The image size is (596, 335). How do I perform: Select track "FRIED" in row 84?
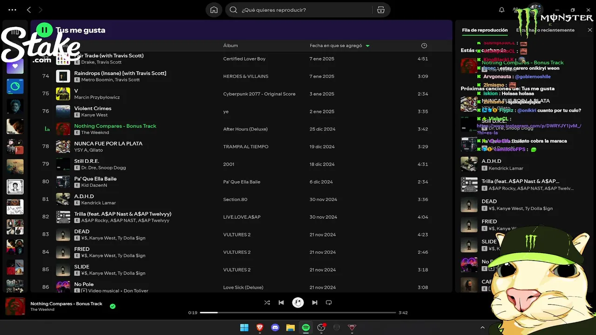[82, 249]
